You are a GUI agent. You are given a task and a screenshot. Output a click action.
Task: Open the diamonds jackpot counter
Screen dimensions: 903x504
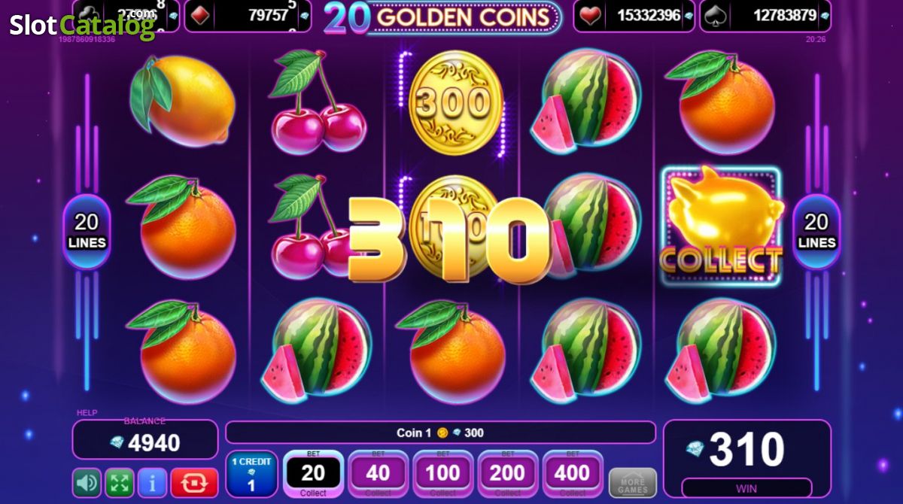(248, 16)
